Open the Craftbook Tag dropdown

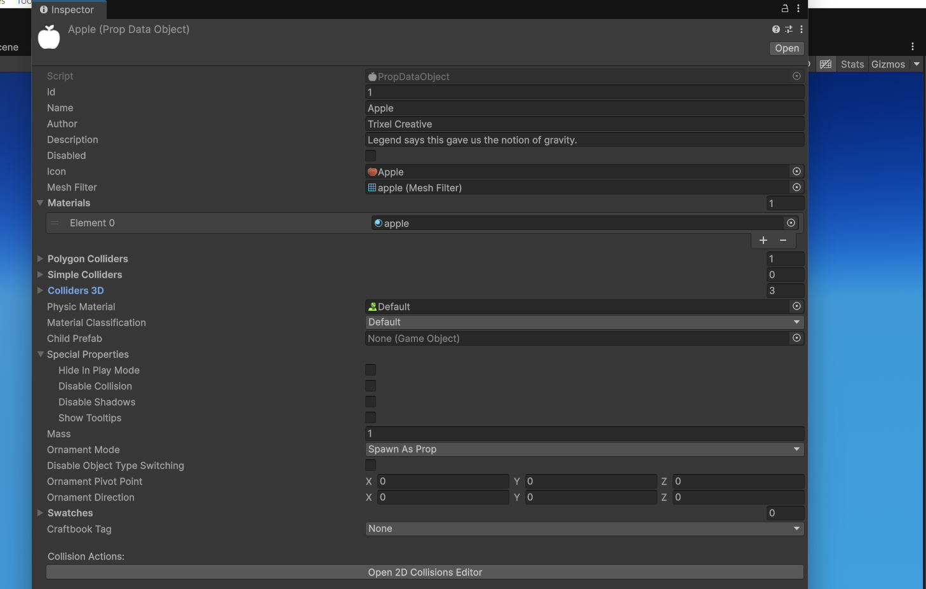[x=585, y=529]
